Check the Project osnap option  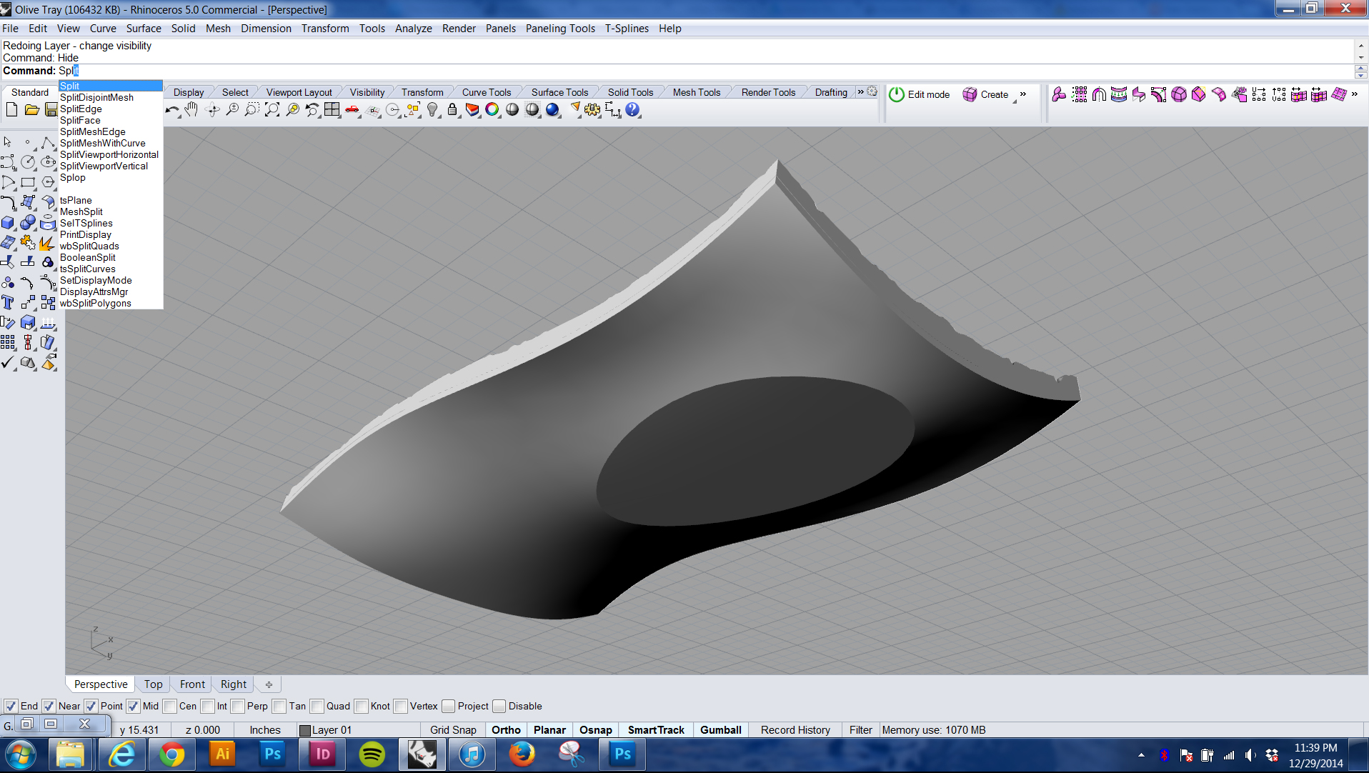[x=448, y=706]
